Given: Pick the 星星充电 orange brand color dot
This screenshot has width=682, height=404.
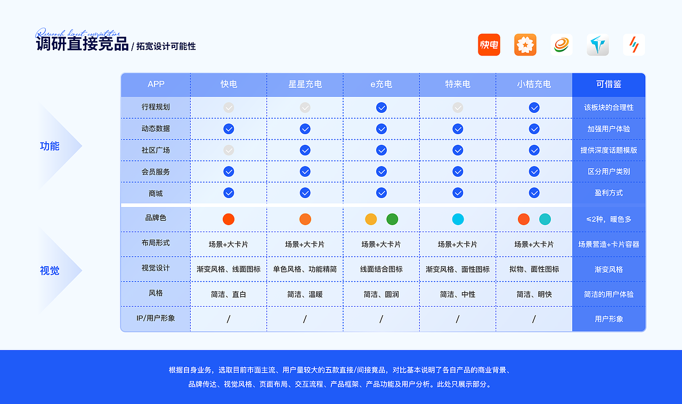Looking at the screenshot, I should click(305, 219).
